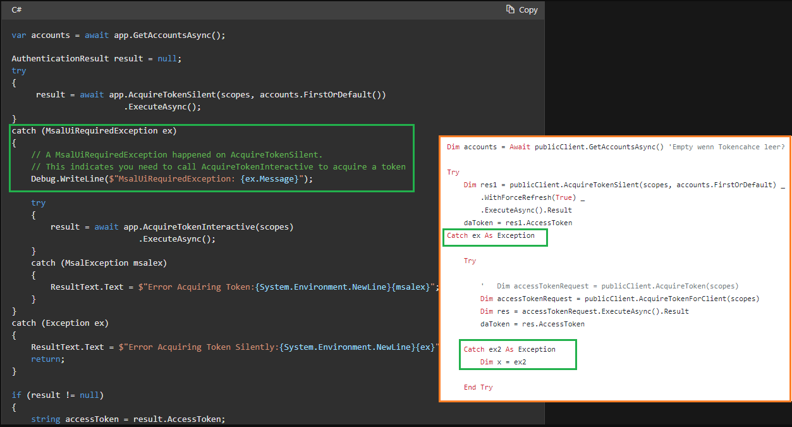The width and height of the screenshot is (792, 427).
Task: Click comment 'A MsalUiRequiredException happened on AcquireTokenSilent'
Action: tap(177, 154)
